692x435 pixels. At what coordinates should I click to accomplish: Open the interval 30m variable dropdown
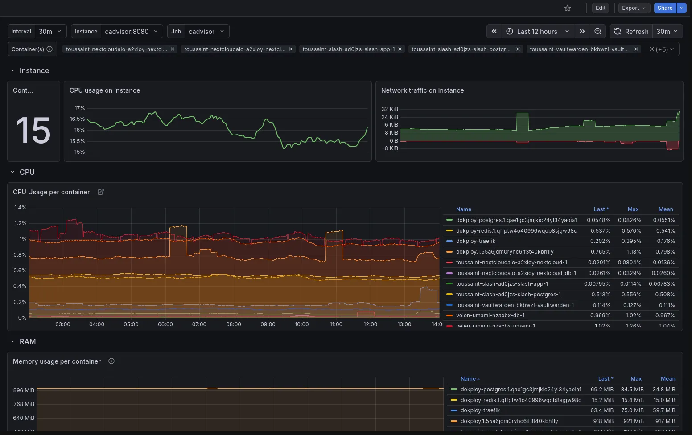[x=50, y=31]
